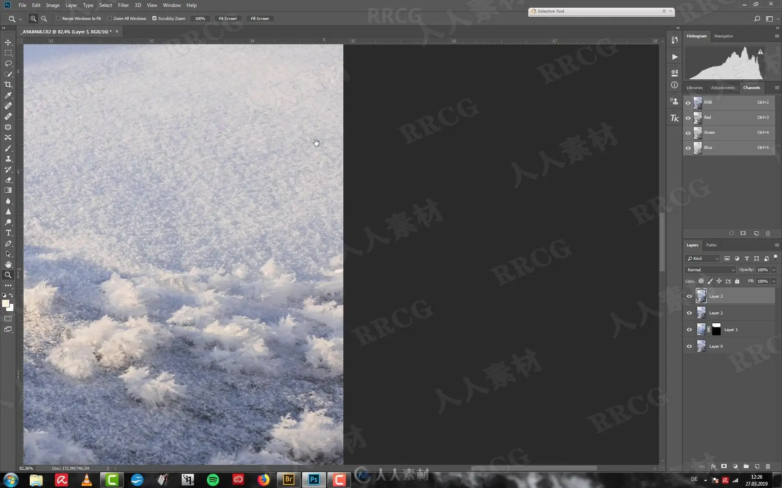Viewport: 782px width, 488px height.
Task: Click the Fill Screen button
Action: click(260, 18)
